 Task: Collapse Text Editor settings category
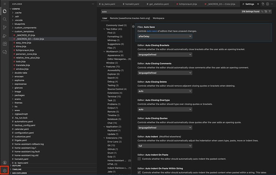point(104,29)
